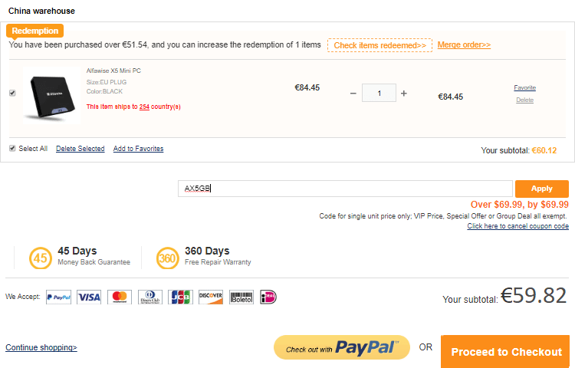Check out with PayPal button
The image size is (575, 368).
pyautogui.click(x=342, y=347)
